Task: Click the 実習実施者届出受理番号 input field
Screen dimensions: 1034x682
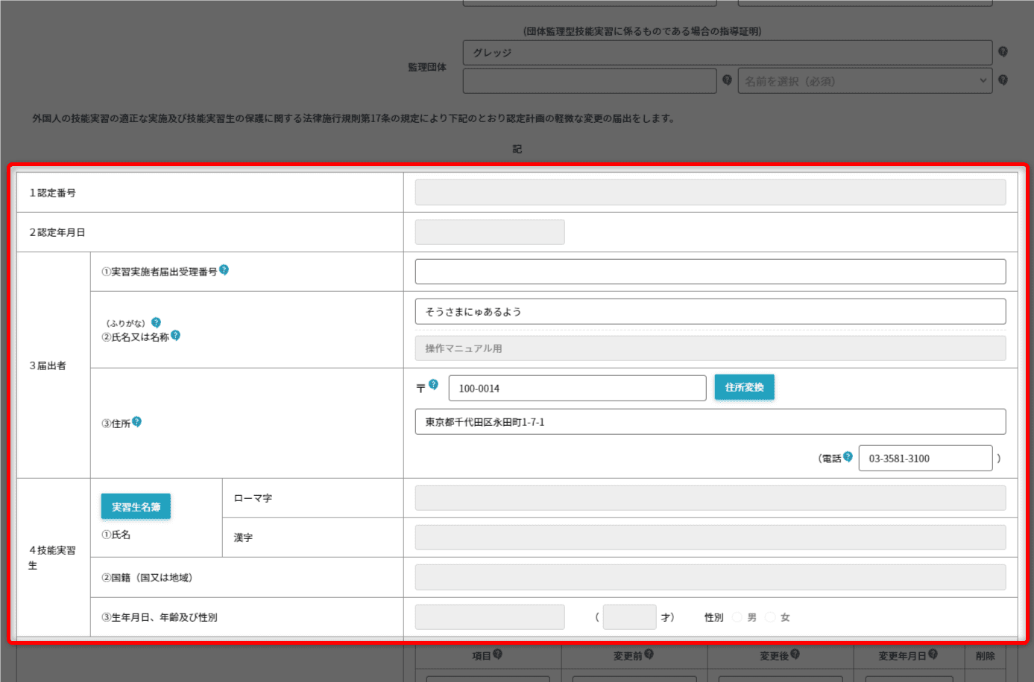Action: click(x=710, y=272)
